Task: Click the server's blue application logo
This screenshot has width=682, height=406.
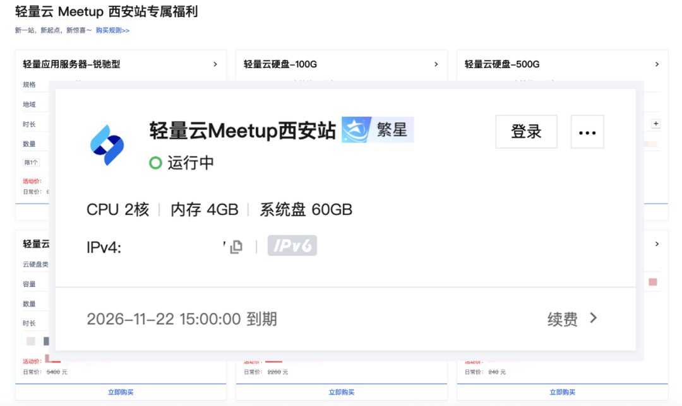Action: pos(107,145)
